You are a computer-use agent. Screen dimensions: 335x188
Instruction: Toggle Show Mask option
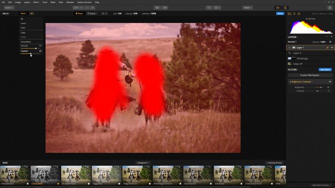coord(25,42)
